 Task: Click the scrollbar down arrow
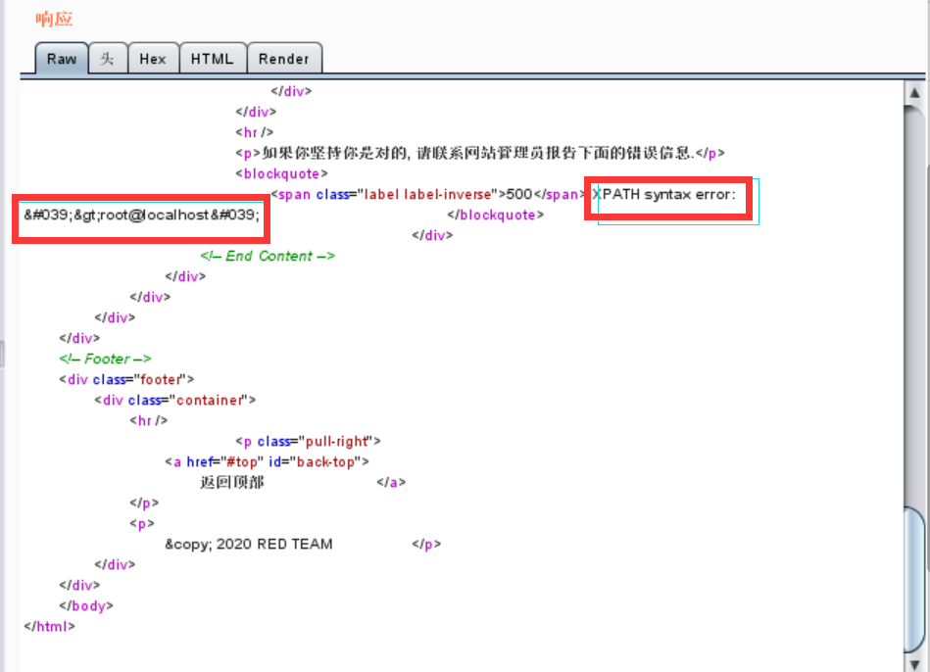point(914,664)
